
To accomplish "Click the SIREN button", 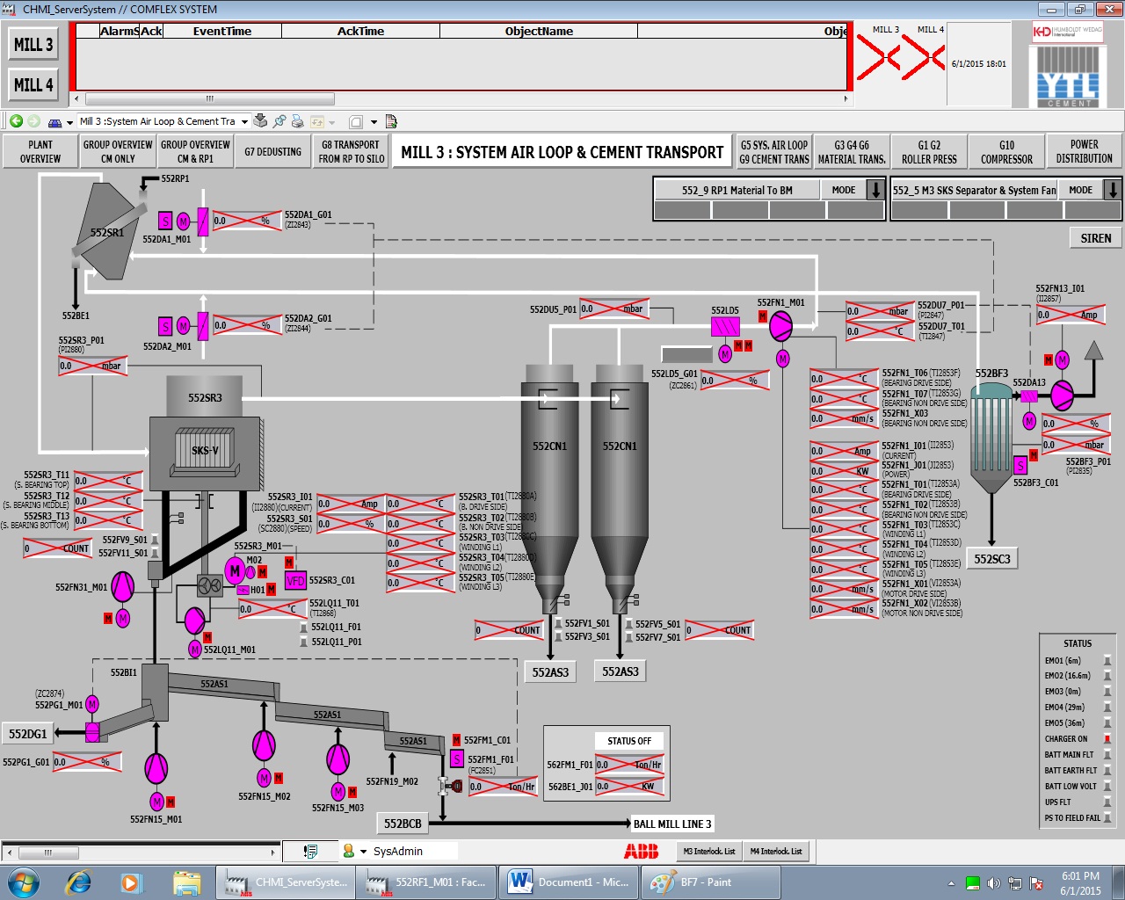I will pyautogui.click(x=1096, y=238).
